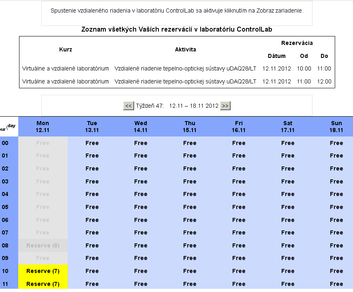Click greyed Reserve (8) slot on Monday
353x292 pixels.
pos(43,245)
